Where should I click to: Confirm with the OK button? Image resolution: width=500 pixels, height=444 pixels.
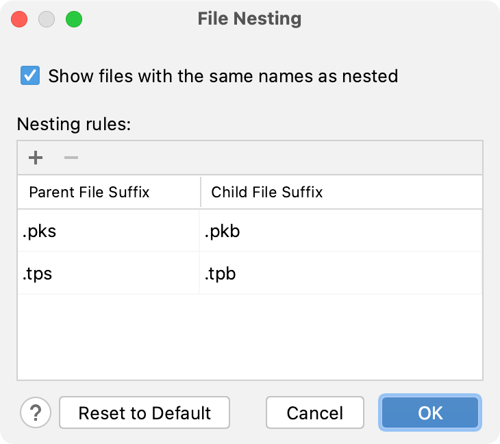point(430,412)
